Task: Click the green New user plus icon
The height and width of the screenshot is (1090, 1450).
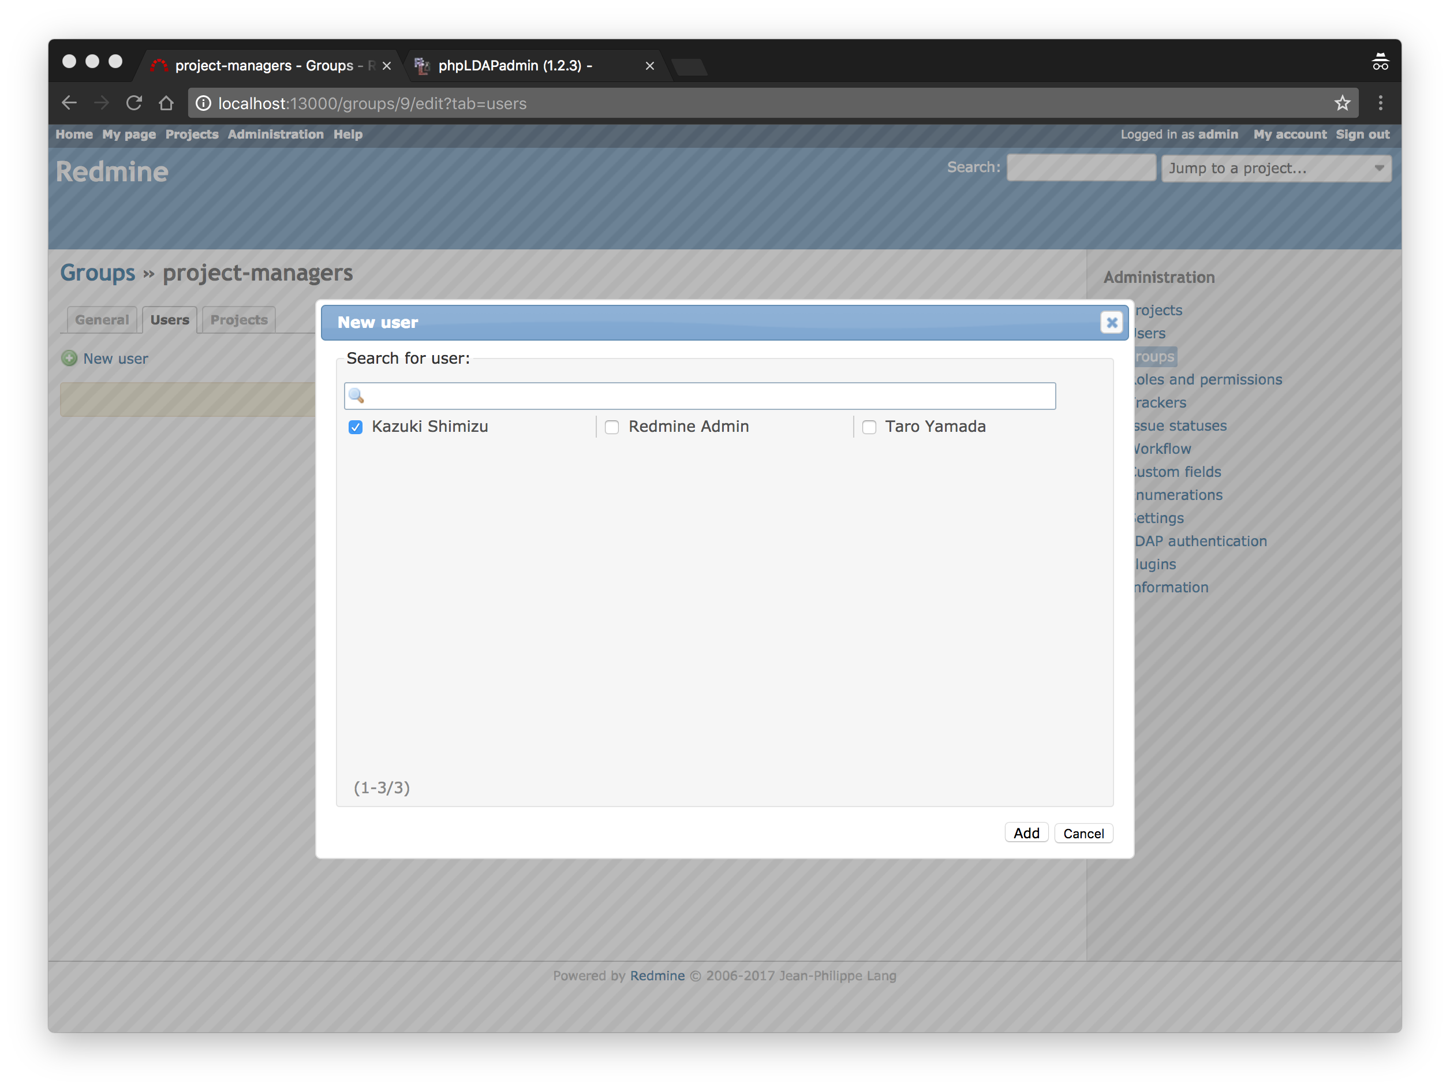Action: 69,359
